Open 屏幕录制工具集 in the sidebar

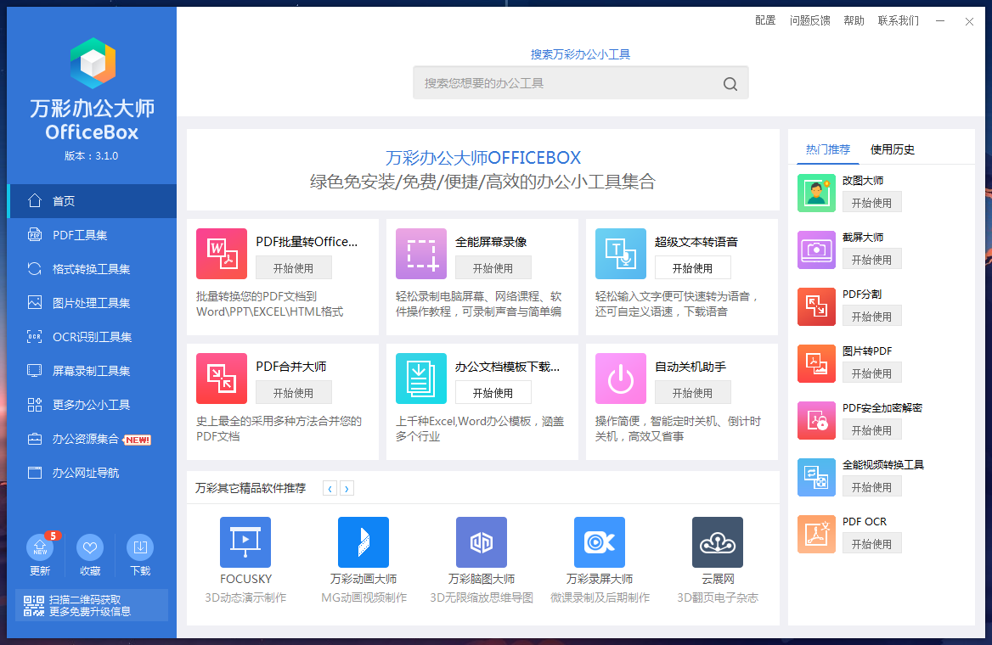pyautogui.click(x=92, y=371)
